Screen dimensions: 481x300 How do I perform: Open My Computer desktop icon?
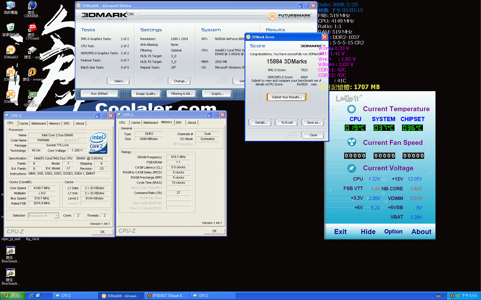(11, 7)
